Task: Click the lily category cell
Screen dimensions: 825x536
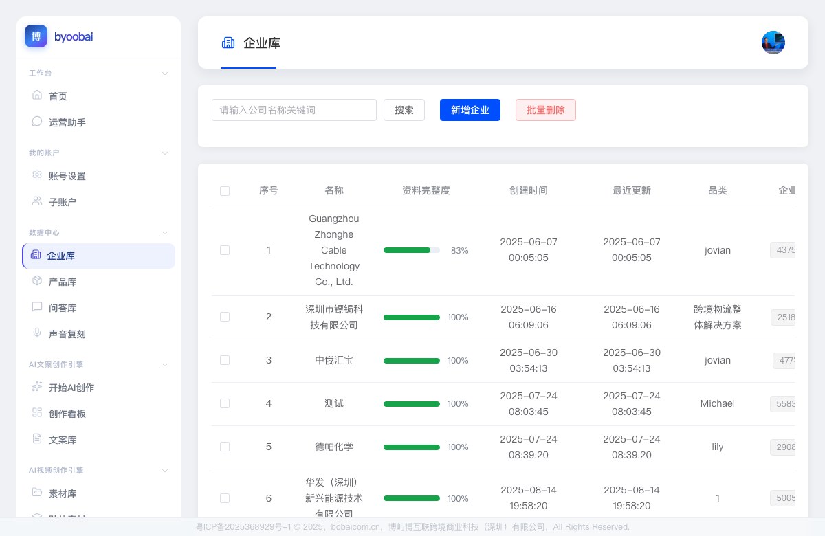Action: [x=718, y=447]
